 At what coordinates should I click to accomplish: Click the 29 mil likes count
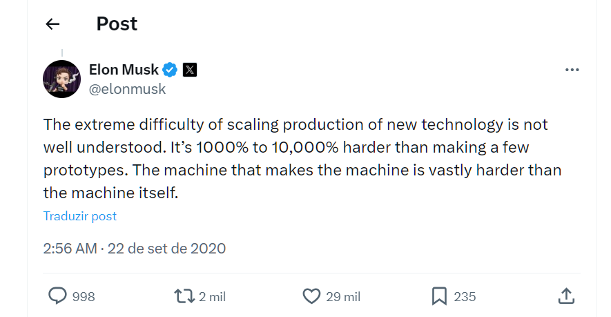(343, 297)
